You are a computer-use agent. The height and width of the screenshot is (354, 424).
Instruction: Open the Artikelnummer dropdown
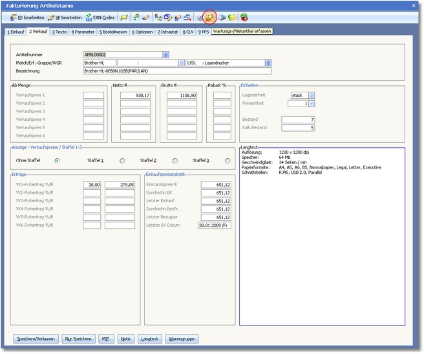(x=165, y=55)
